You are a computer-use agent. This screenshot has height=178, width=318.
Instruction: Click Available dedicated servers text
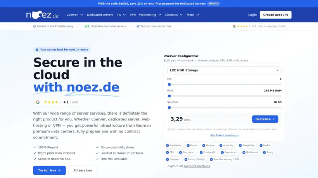[109, 26]
